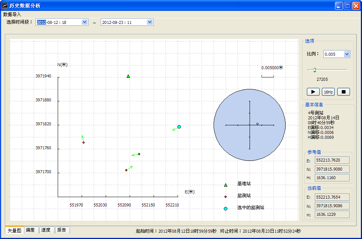Open the start time dropdown arrow
The image size is (362, 239).
(84, 22)
